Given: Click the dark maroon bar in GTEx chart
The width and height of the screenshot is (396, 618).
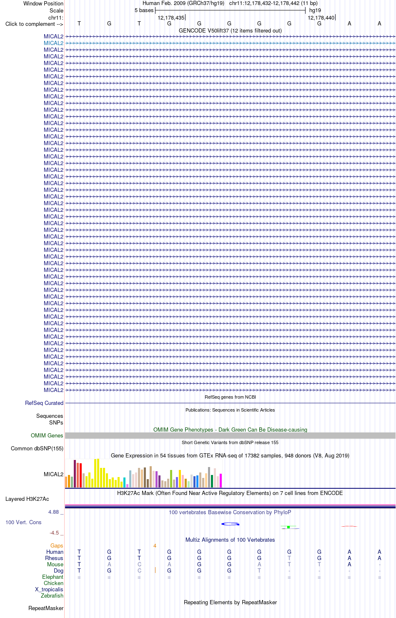Looking at the screenshot, I should click(75, 474).
